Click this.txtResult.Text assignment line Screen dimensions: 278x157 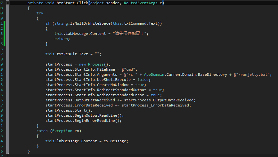[73, 54]
